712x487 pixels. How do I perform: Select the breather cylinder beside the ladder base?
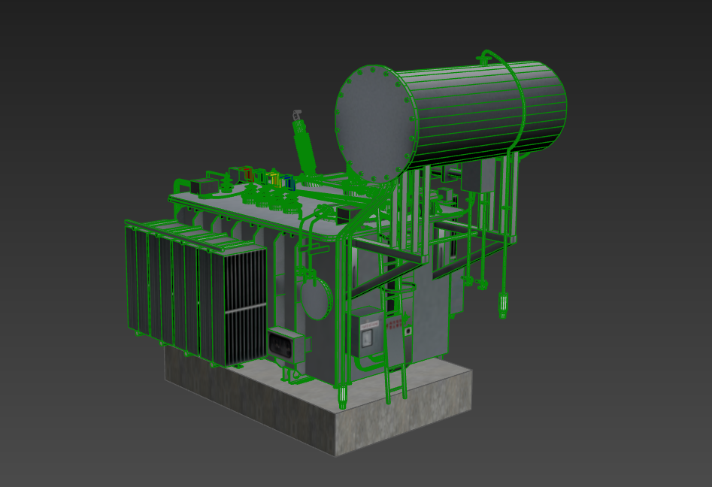(343, 395)
